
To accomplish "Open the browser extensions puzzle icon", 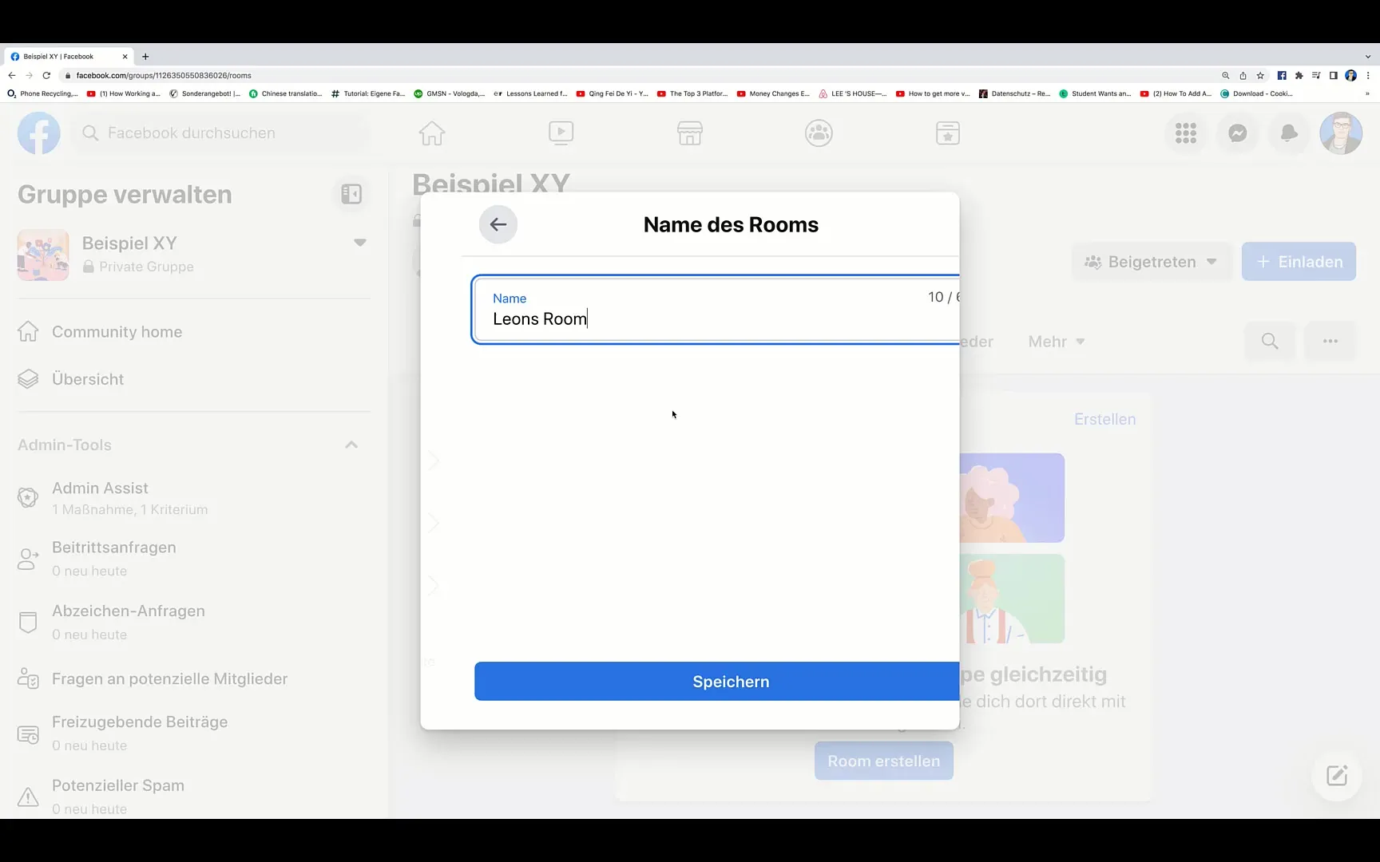I will point(1299,76).
